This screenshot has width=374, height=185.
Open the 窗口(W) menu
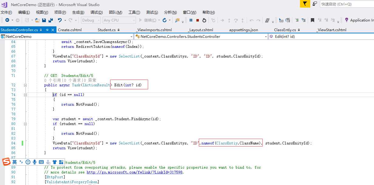[189, 12]
